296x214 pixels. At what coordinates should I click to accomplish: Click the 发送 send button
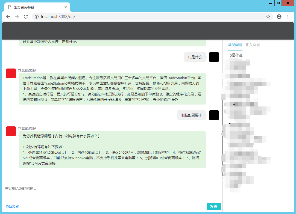pos(214,207)
